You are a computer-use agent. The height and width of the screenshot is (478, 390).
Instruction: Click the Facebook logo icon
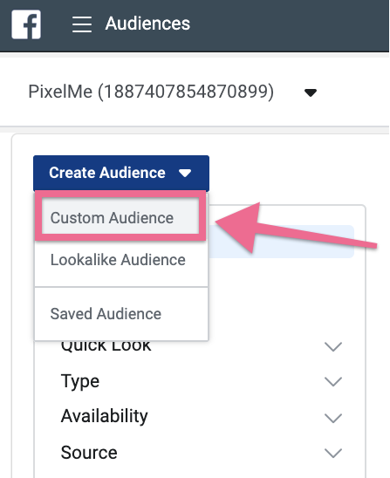pos(26,24)
